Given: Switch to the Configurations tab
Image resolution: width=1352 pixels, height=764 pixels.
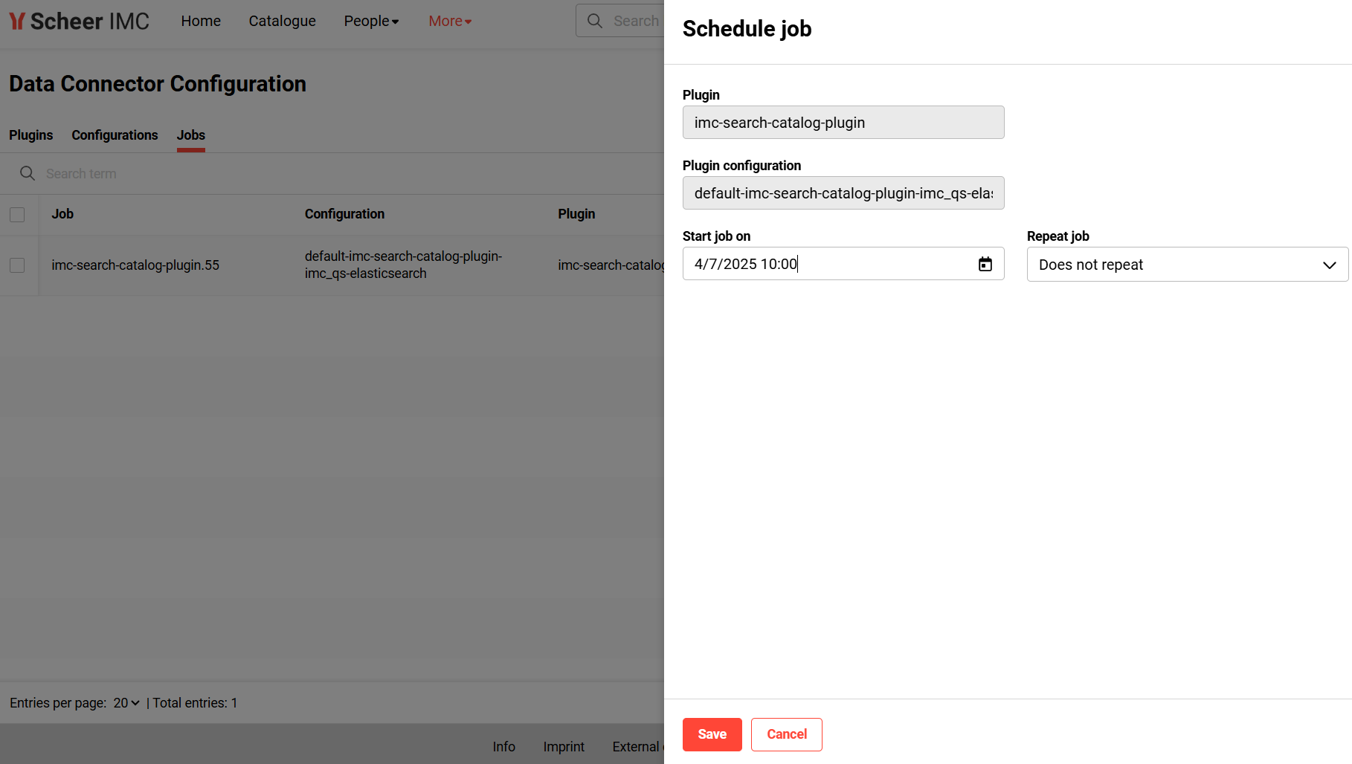Looking at the screenshot, I should point(115,135).
